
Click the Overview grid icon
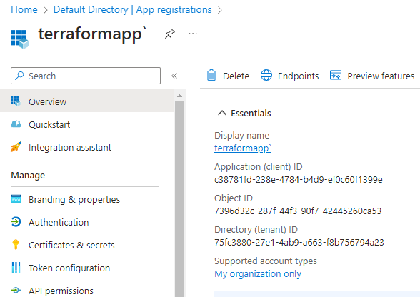pos(15,101)
